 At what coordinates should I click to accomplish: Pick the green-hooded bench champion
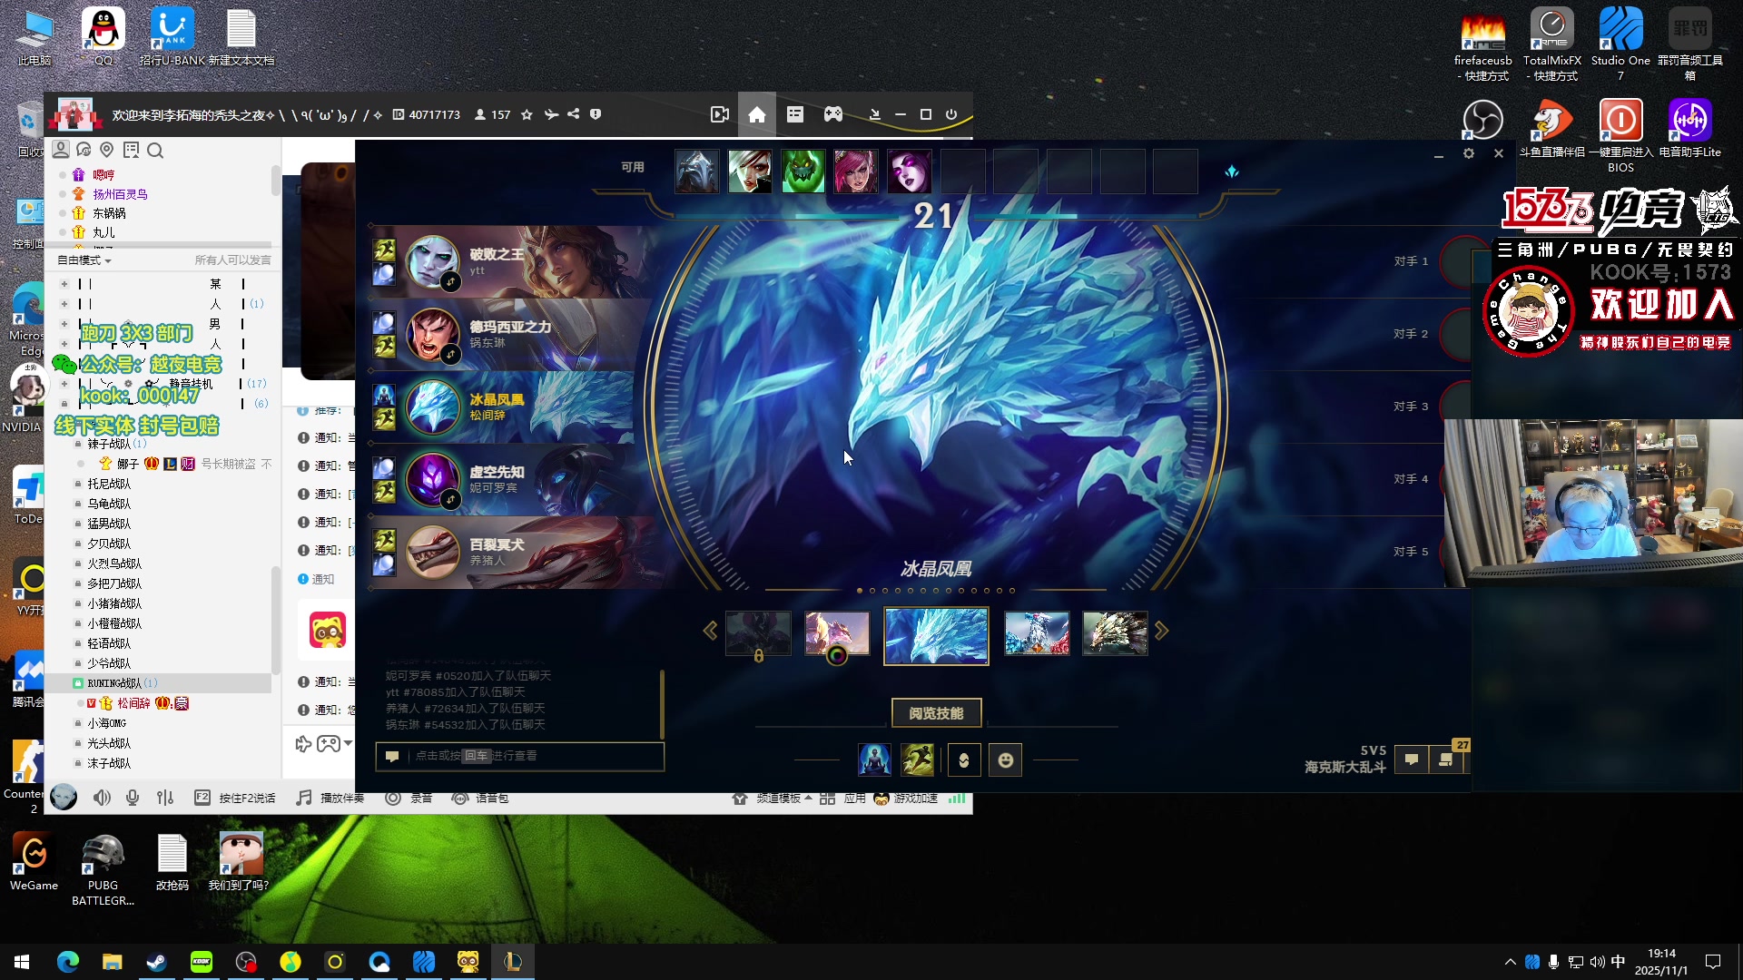(803, 171)
